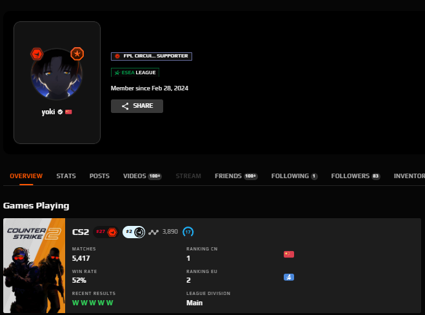This screenshot has width=425, height=315.
Task: Open yoki's profile avatar image
Action: coord(57,74)
